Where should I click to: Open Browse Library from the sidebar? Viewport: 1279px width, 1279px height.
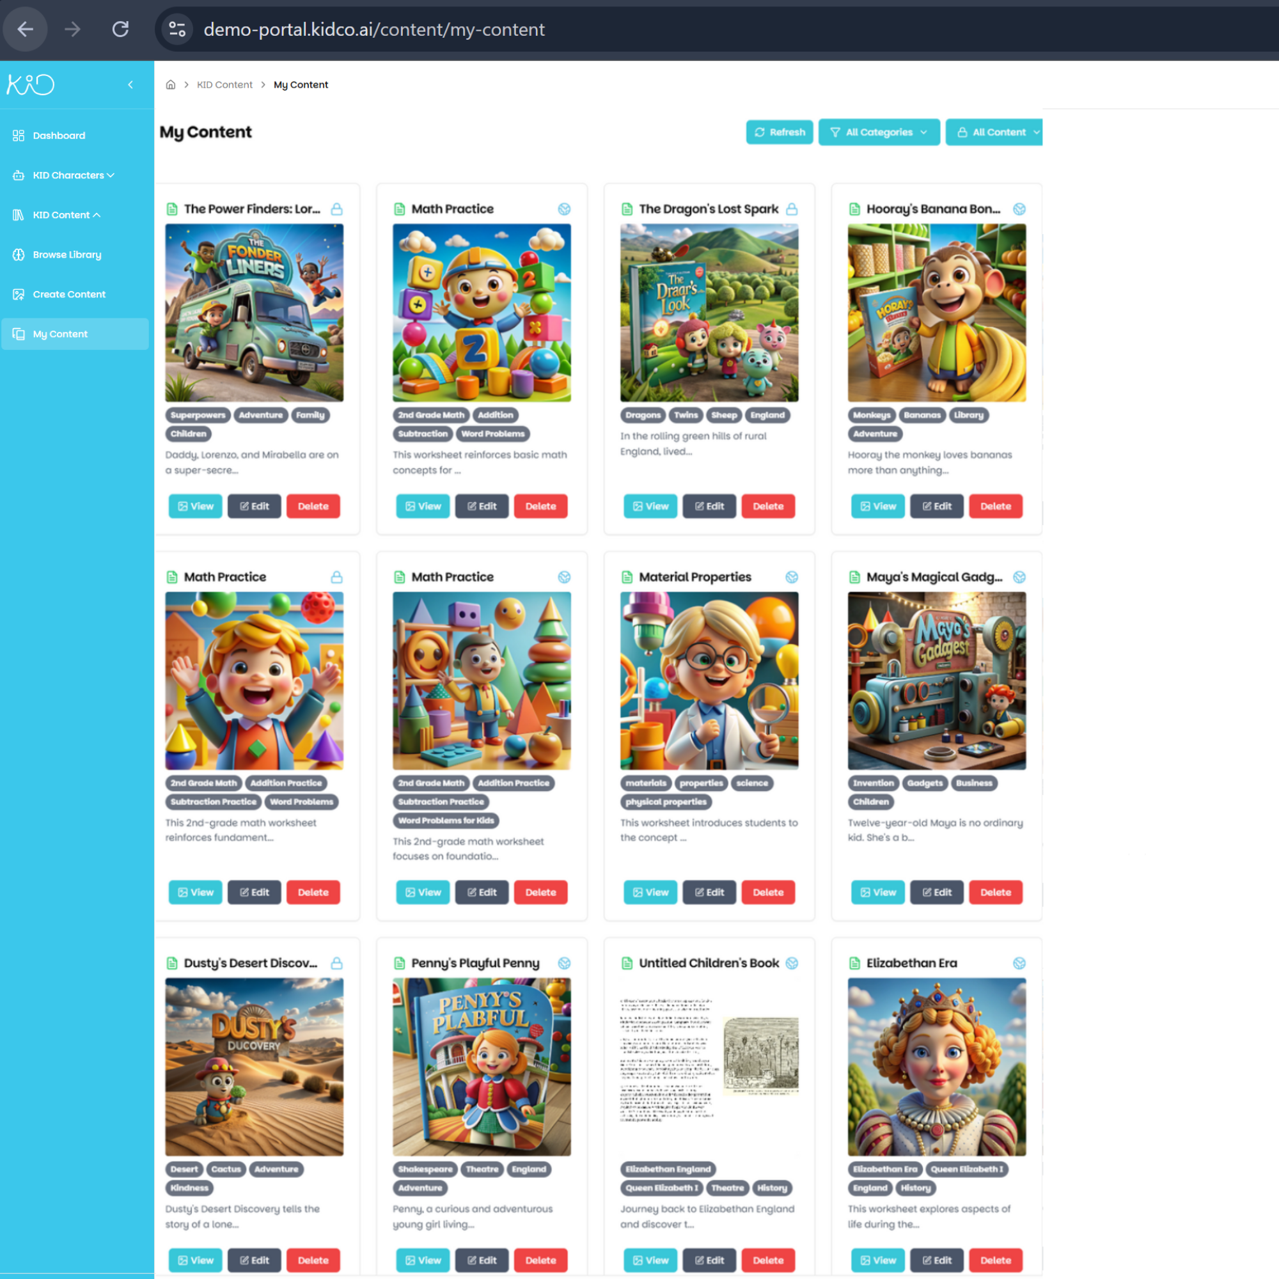click(x=67, y=255)
